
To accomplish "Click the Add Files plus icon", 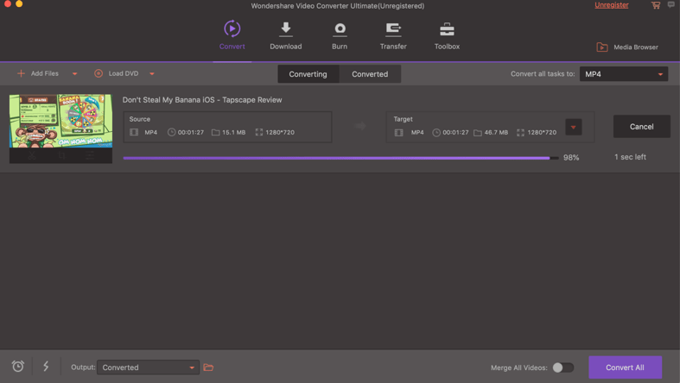I will 21,73.
